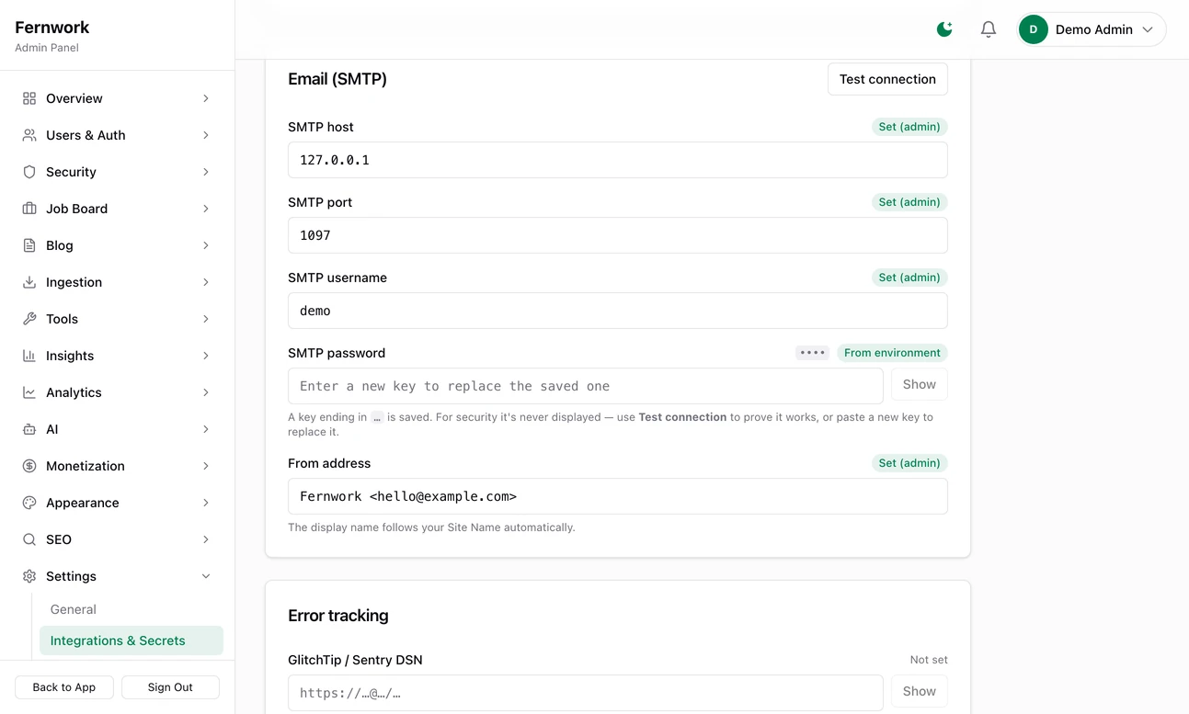Viewport: 1189px width, 714px height.
Task: Click the Monetization dollar icon
Action: [29, 466]
